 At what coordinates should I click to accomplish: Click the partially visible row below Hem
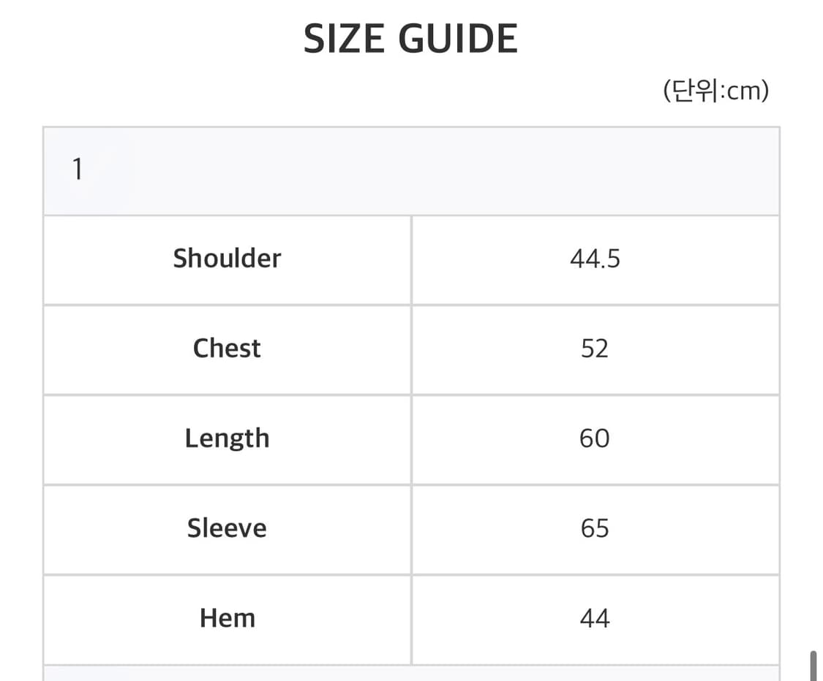pos(410,674)
